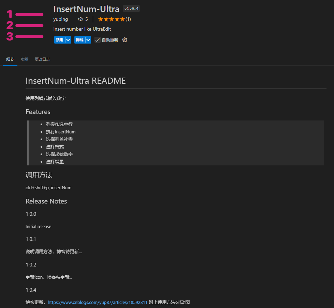Click the download count cloud icon
This screenshot has height=308, width=334.
click(80, 19)
